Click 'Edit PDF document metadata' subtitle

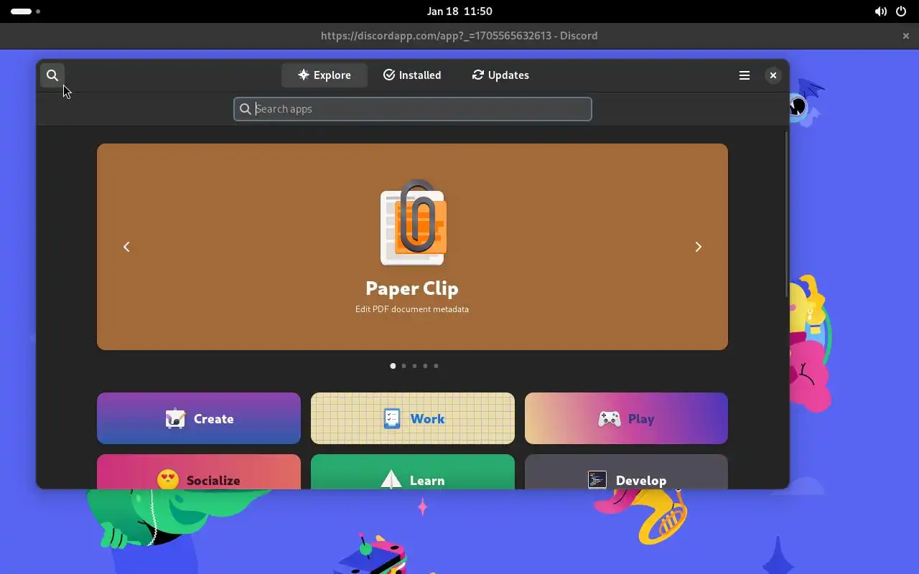pos(412,309)
